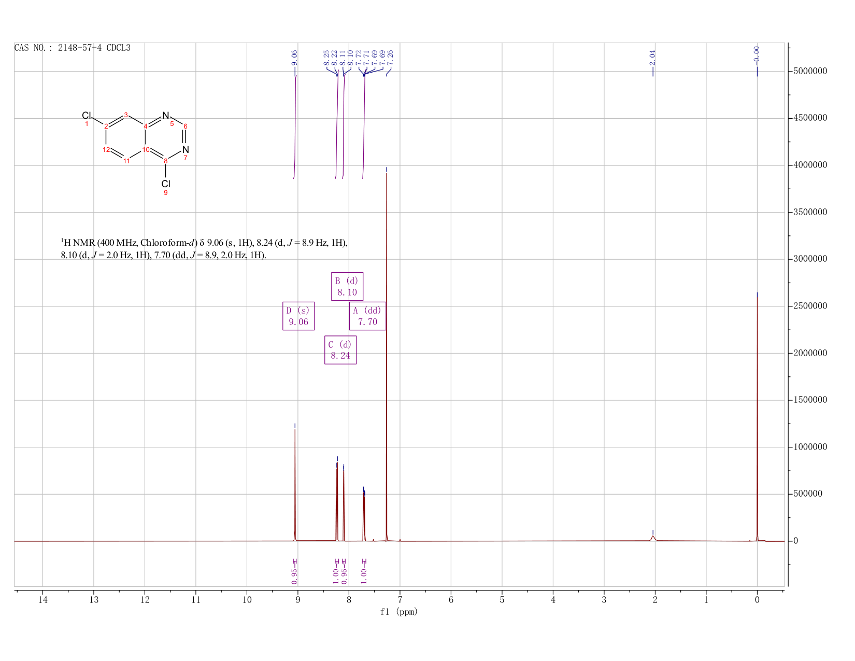This screenshot has width=855, height=661.
Task: Click the CAS NO. 2148-57-4 title text
Action: pos(73,48)
